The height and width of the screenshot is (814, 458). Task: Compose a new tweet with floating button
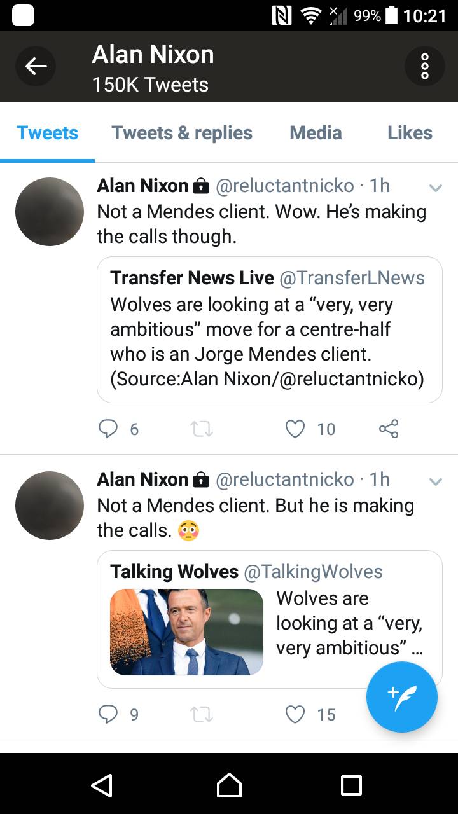pyautogui.click(x=401, y=697)
